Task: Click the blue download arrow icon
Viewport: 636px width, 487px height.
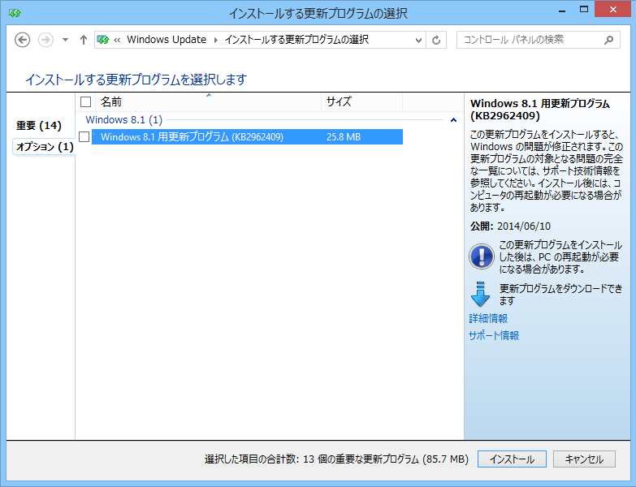Action: (480, 294)
